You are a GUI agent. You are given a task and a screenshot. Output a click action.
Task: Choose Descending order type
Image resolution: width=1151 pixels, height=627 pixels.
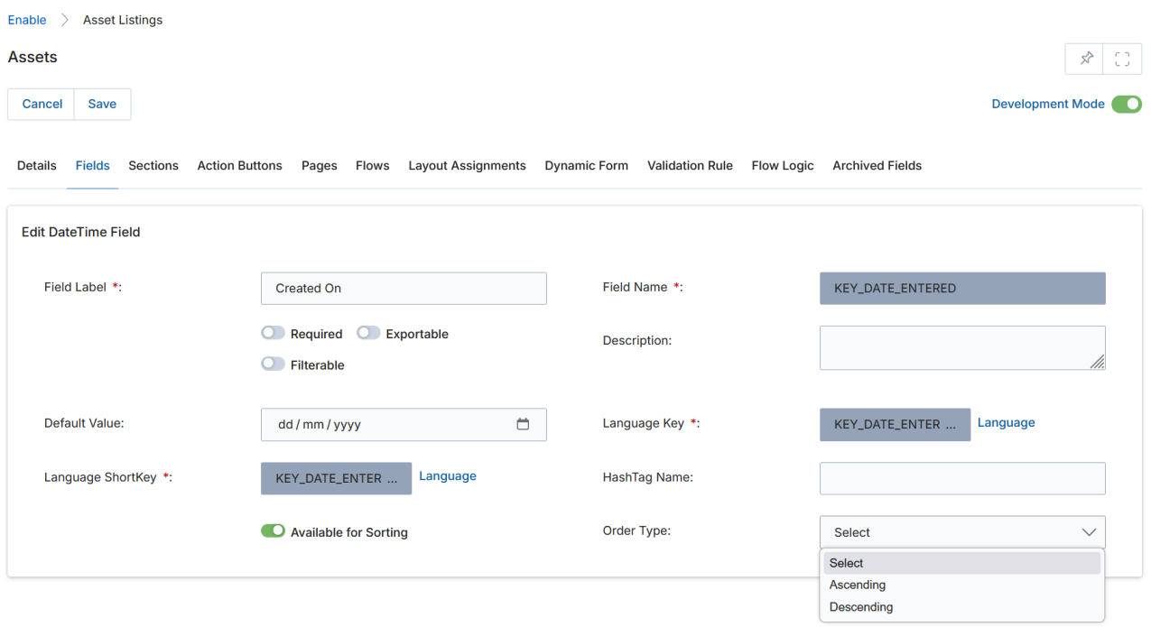tap(962, 607)
